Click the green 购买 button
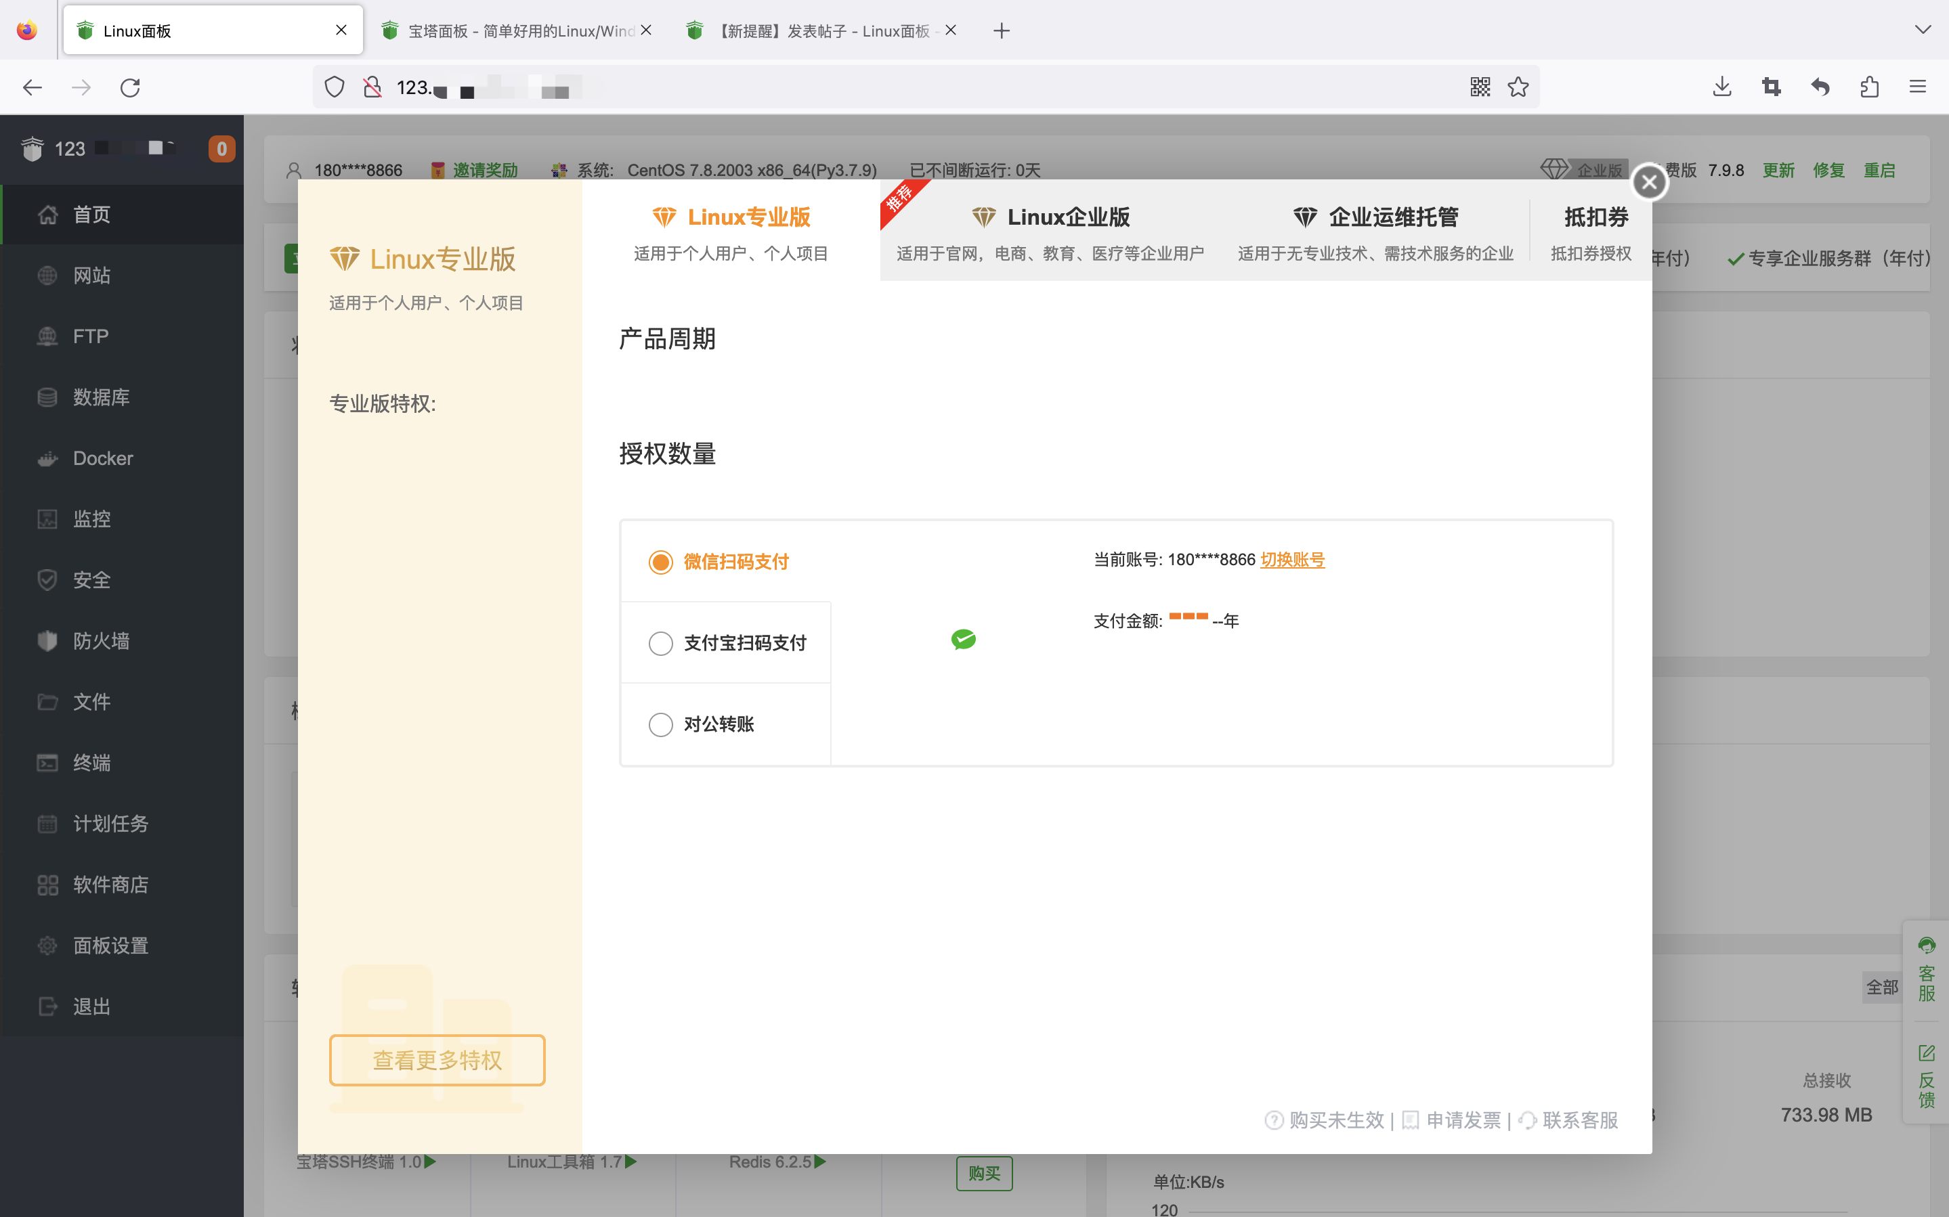The image size is (1949, 1217). 984,1174
